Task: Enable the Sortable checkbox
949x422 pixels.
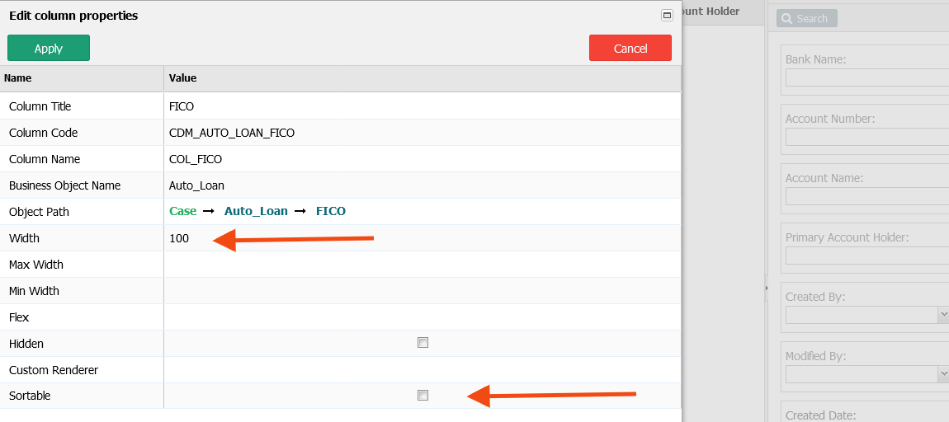Action: pyautogui.click(x=423, y=396)
